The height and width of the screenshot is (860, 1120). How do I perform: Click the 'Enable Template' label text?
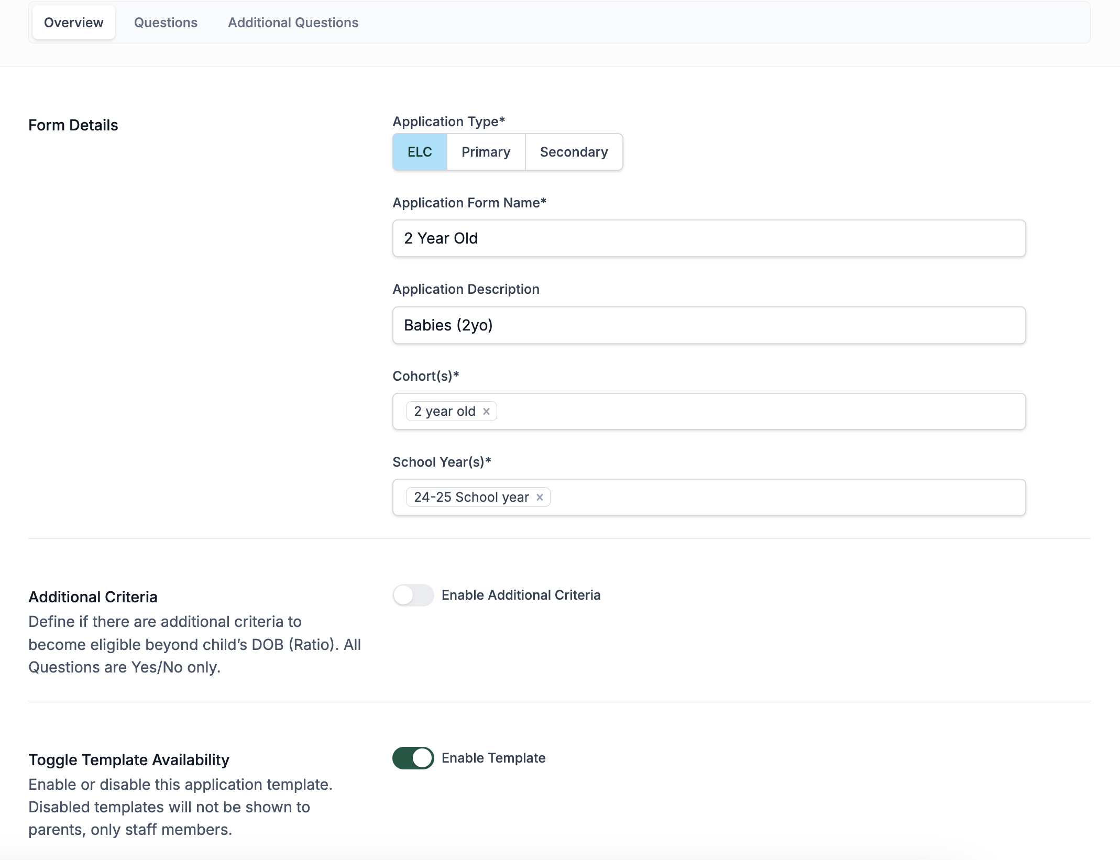(x=493, y=758)
